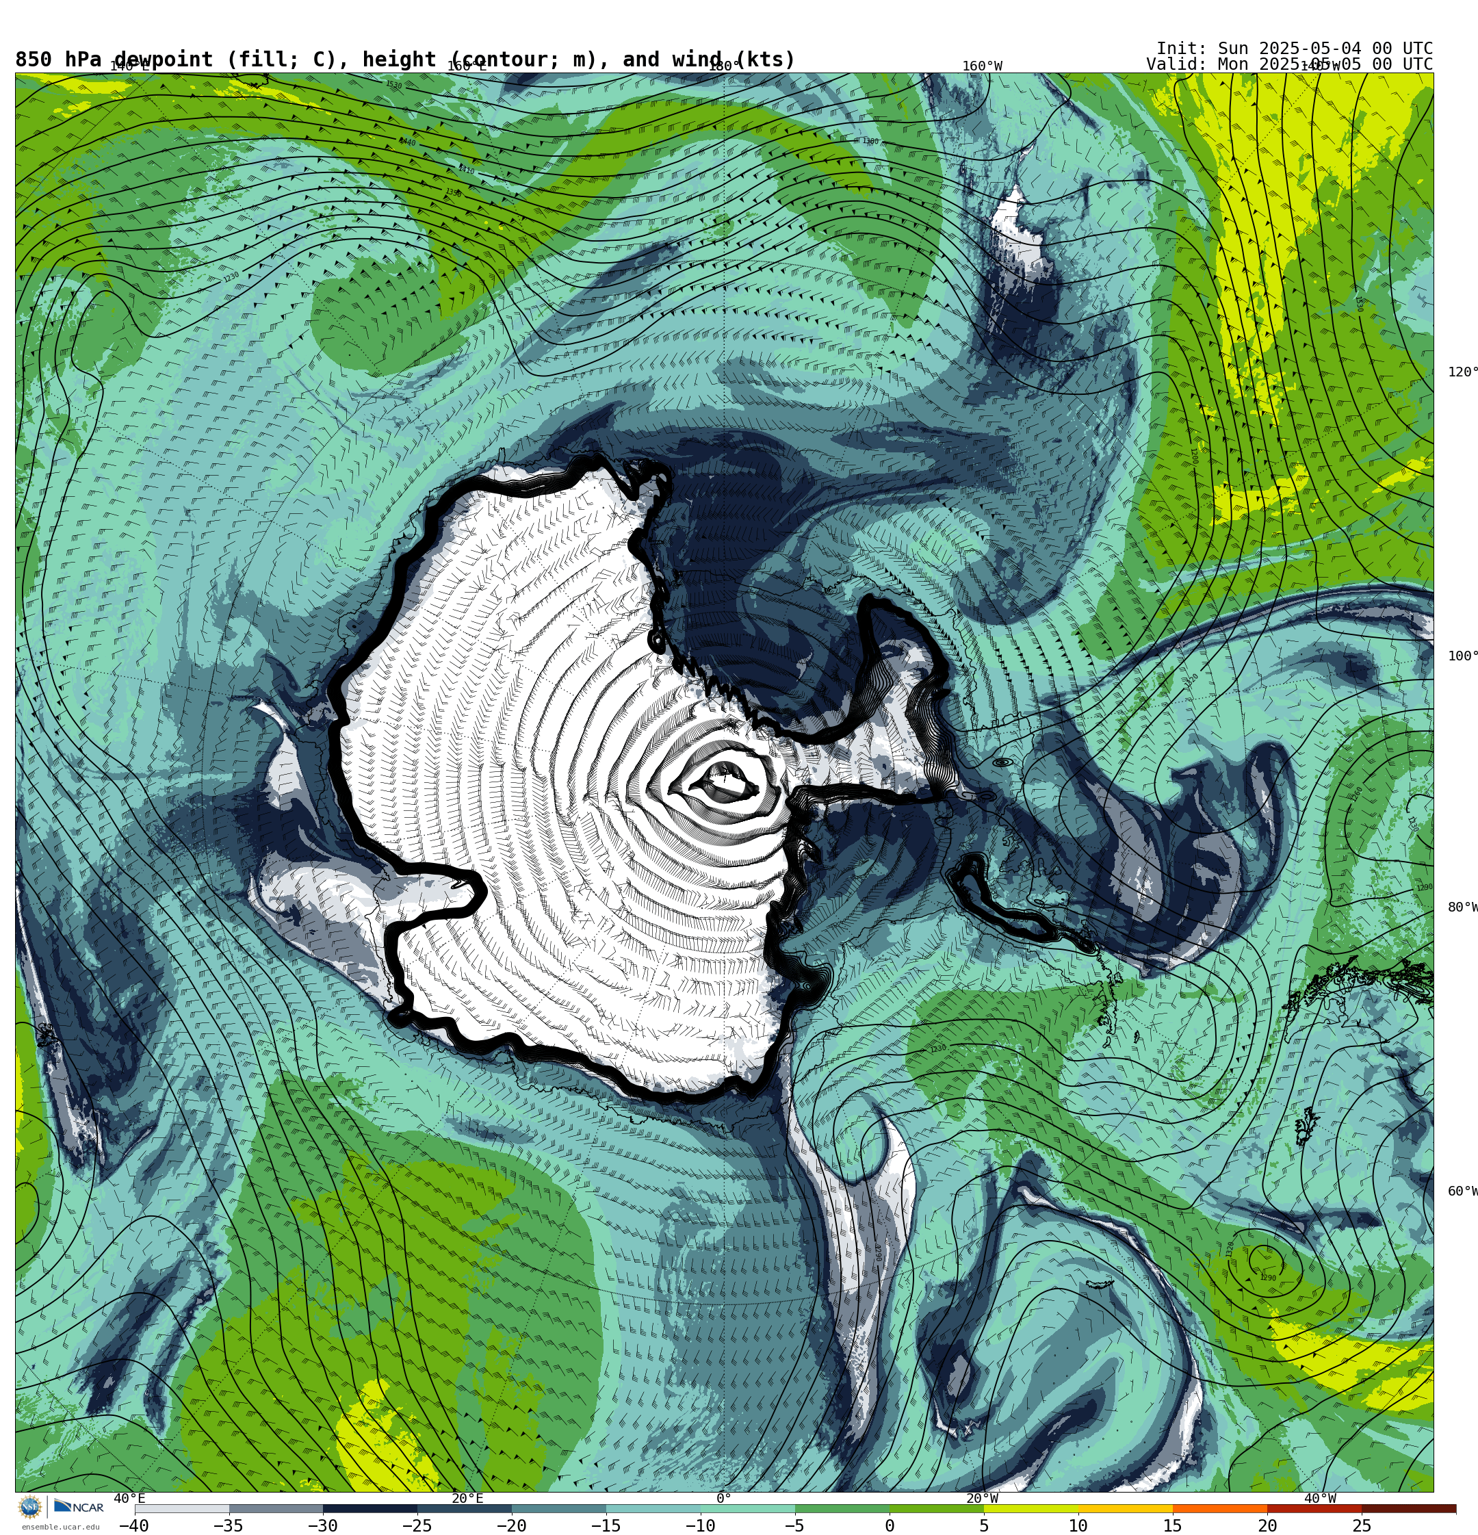Click the NCAR logo
The width and height of the screenshot is (1478, 1535).
click(x=78, y=1507)
